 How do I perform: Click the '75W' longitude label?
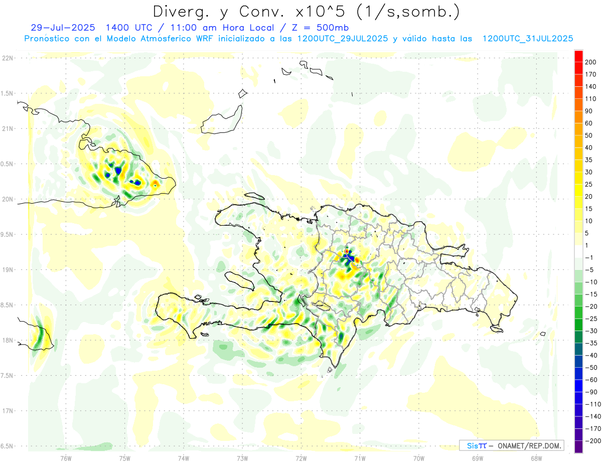coord(125,457)
